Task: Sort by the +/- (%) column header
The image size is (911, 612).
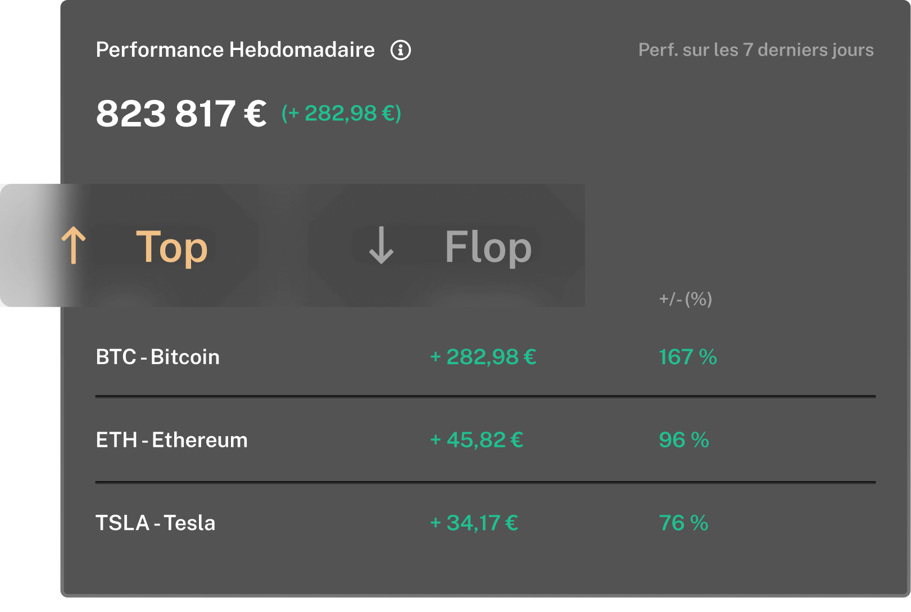Action: click(x=685, y=298)
